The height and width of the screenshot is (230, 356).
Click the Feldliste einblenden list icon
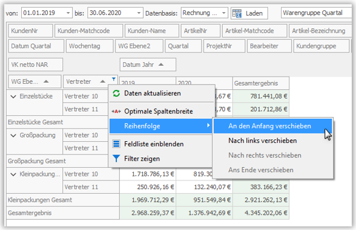click(116, 144)
